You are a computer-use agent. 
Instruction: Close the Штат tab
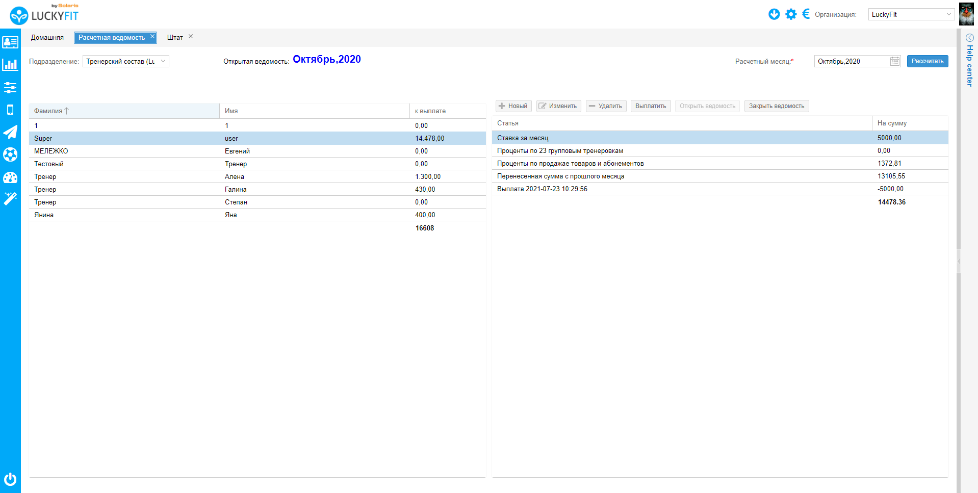(x=191, y=36)
